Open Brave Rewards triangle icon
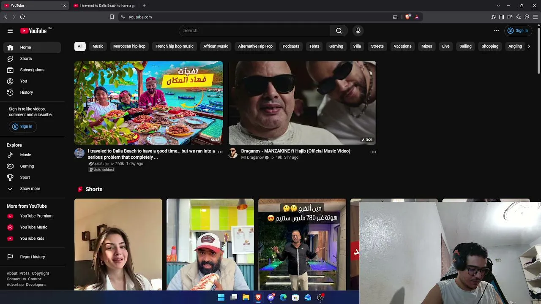Image resolution: width=541 pixels, height=304 pixels. click(417, 17)
